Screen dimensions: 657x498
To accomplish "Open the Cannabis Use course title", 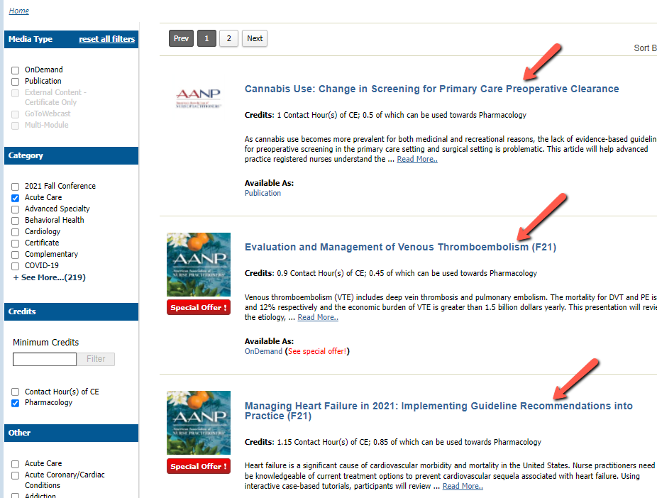I will coord(431,89).
